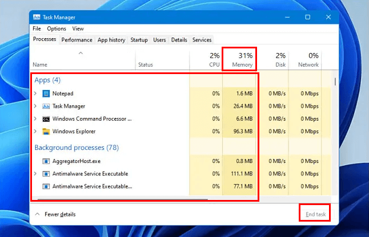Click the Task Manager title bar icon
This screenshot has width=369, height=237.
coord(37,18)
